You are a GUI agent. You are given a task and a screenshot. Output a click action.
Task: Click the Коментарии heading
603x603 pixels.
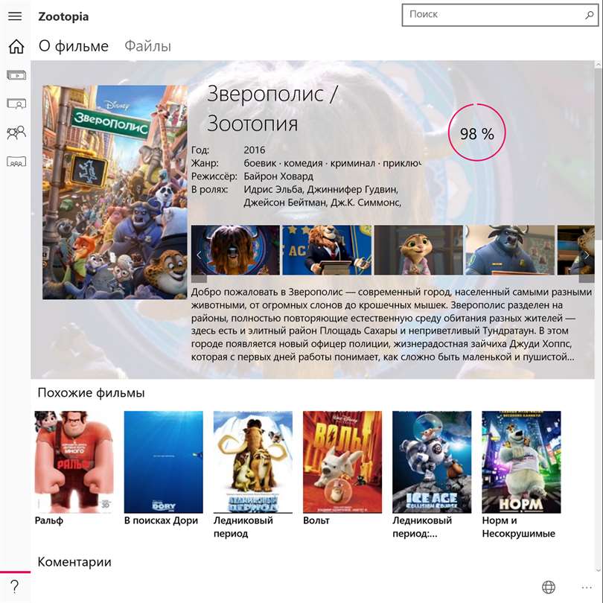[x=74, y=562]
